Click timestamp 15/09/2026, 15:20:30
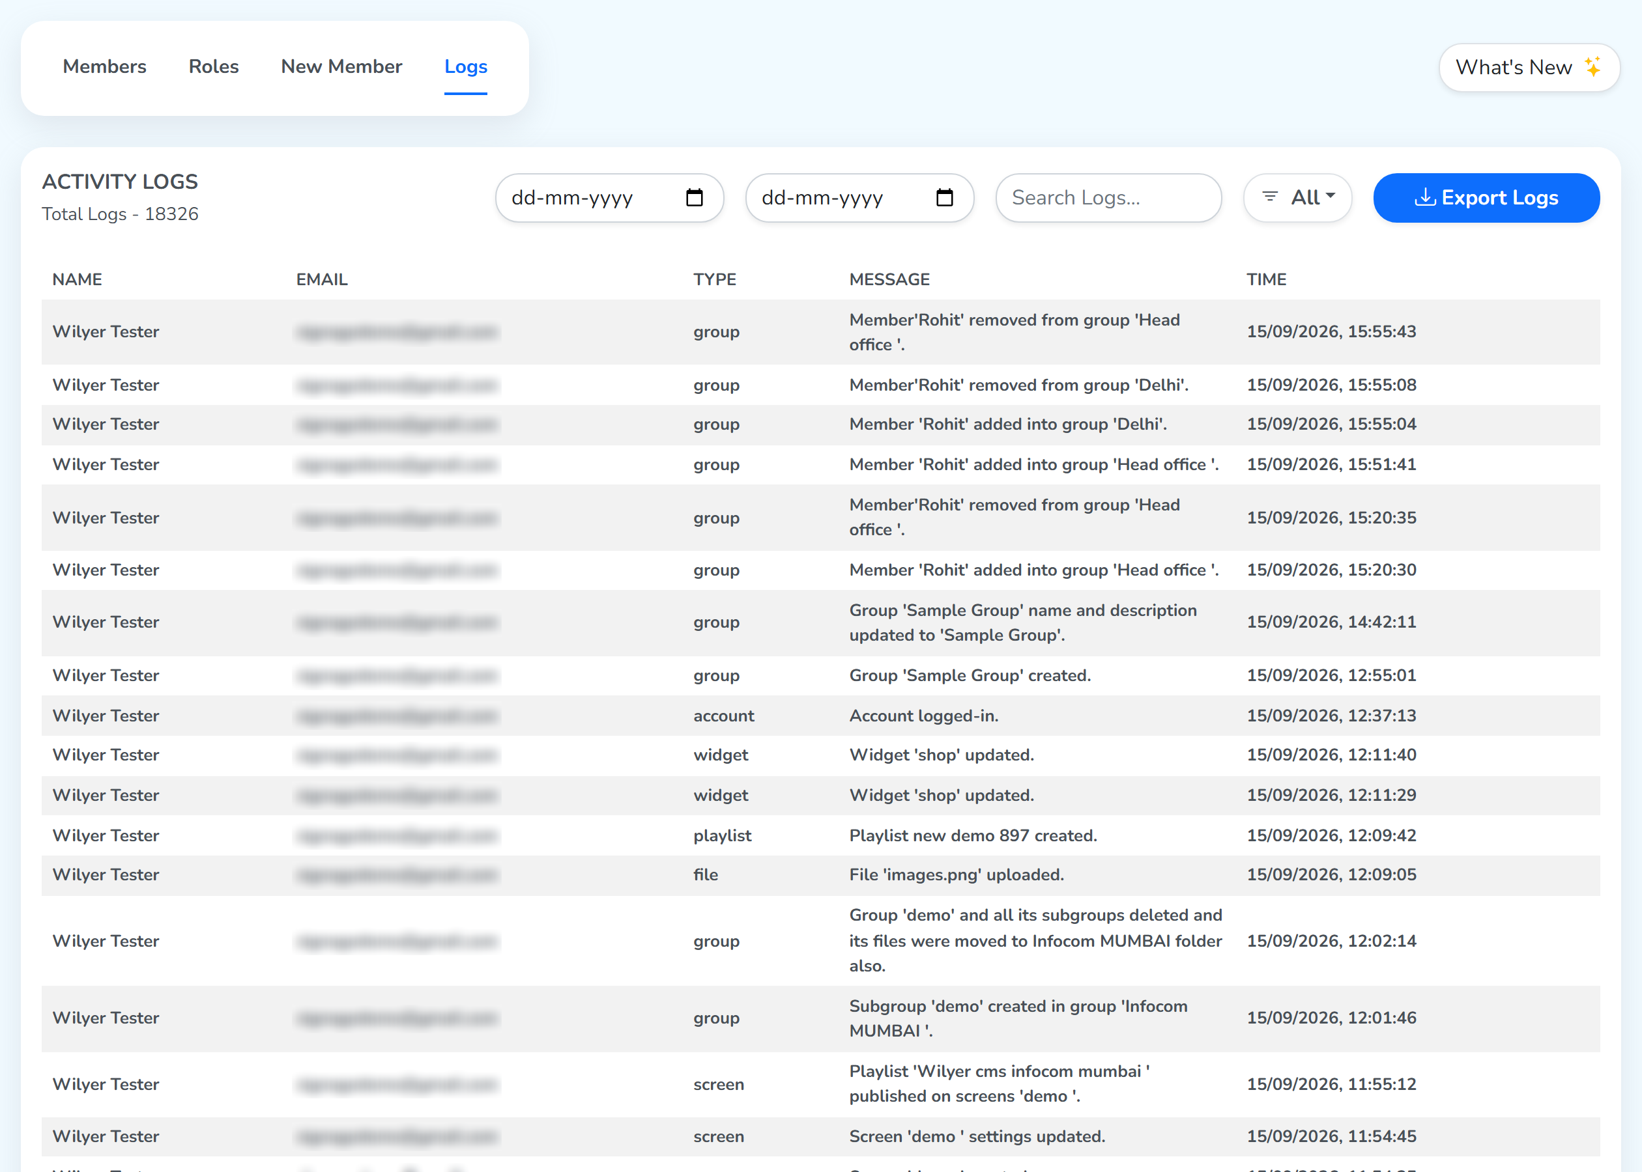 coord(1331,570)
